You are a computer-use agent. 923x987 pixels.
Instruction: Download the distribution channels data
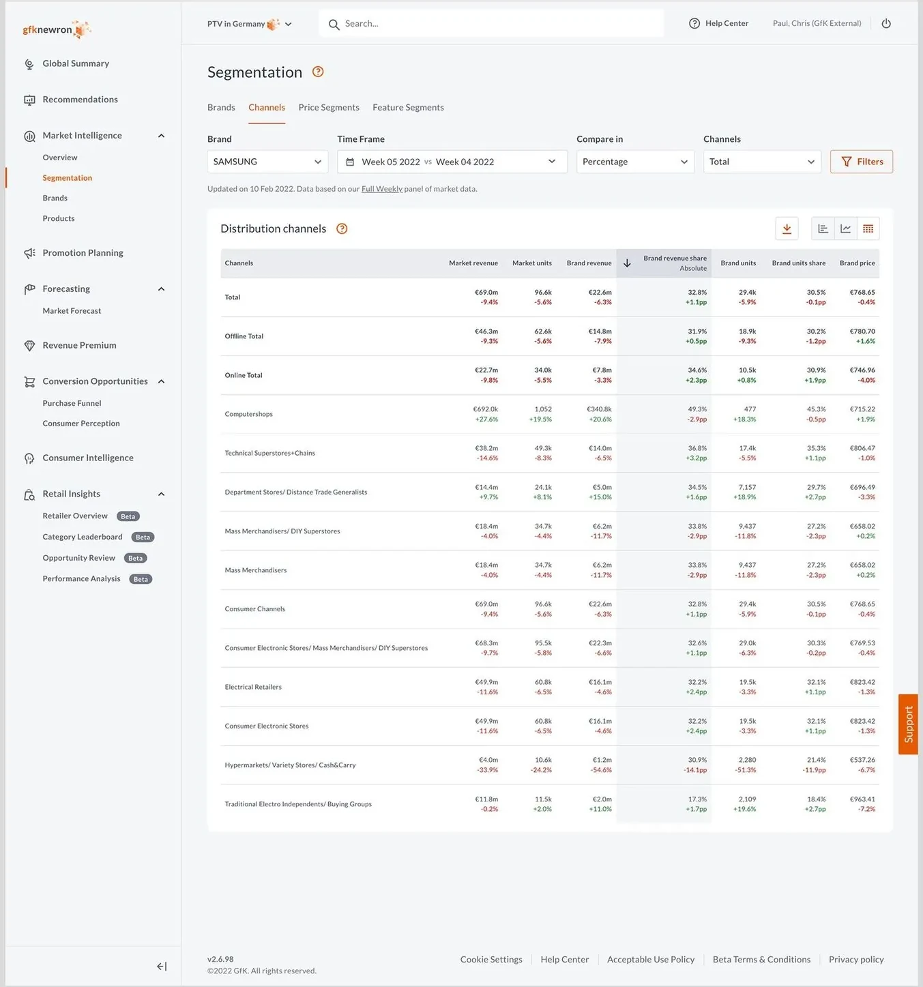click(x=787, y=229)
